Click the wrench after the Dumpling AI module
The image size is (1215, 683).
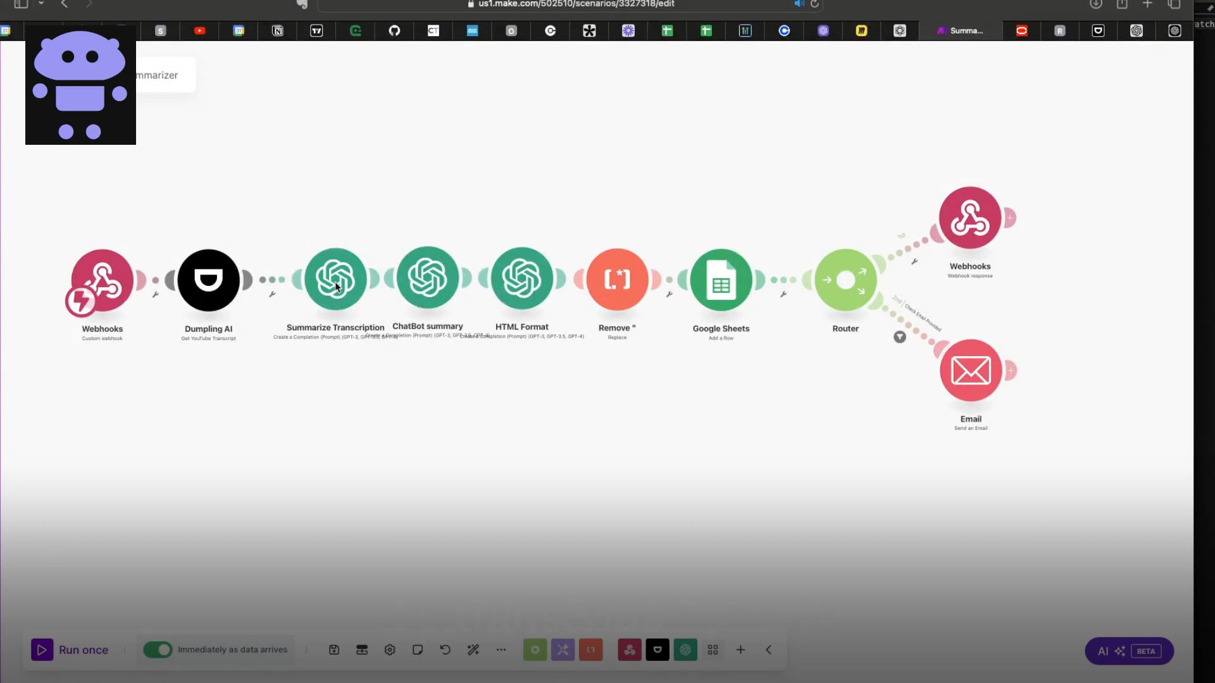(x=272, y=294)
